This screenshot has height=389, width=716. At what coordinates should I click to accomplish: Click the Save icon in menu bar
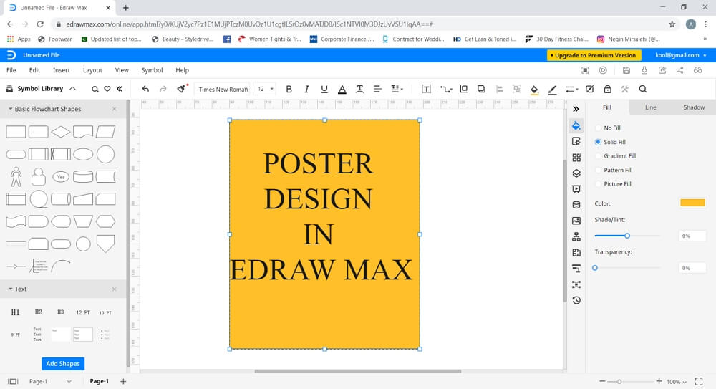pos(626,70)
